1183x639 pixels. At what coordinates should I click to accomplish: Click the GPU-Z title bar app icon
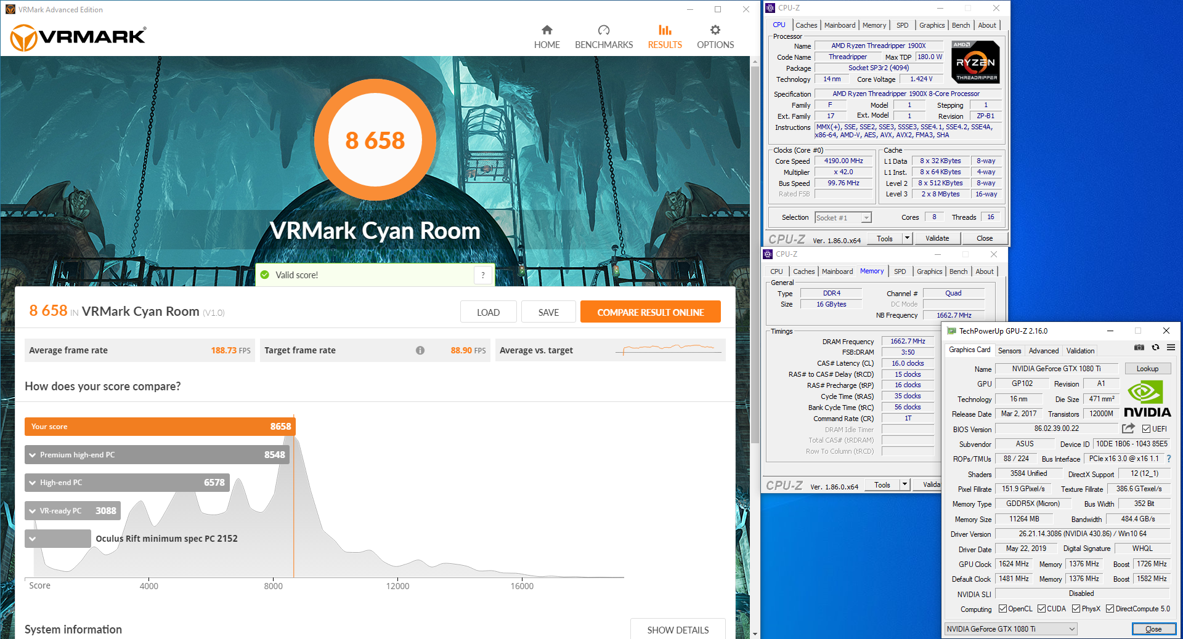coord(951,331)
